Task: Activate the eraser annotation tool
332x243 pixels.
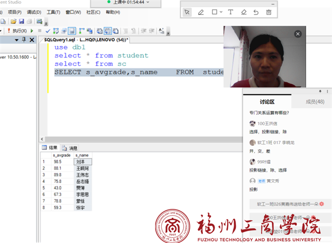Action: (x=244, y=12)
